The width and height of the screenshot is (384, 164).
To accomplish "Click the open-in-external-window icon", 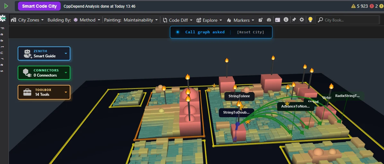I will (261, 20).
